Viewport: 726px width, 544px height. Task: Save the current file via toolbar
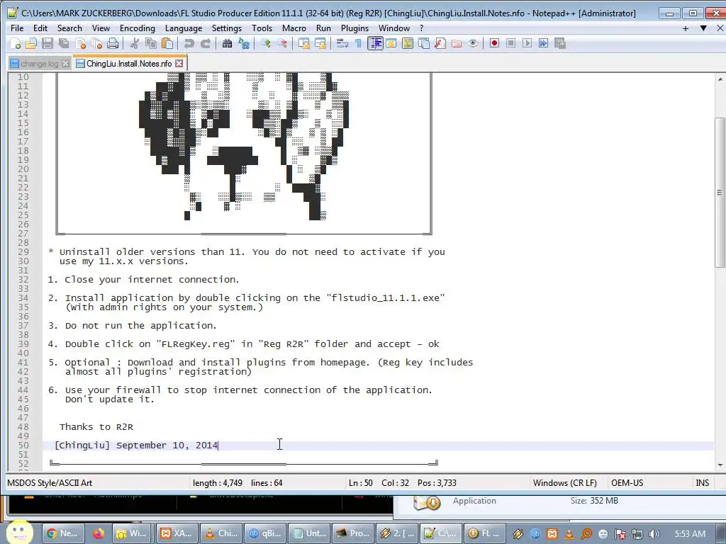click(48, 43)
